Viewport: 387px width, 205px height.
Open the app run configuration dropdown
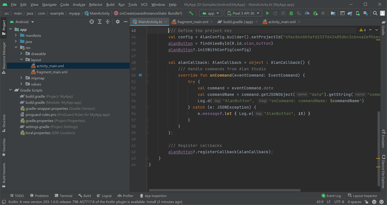click(210, 13)
